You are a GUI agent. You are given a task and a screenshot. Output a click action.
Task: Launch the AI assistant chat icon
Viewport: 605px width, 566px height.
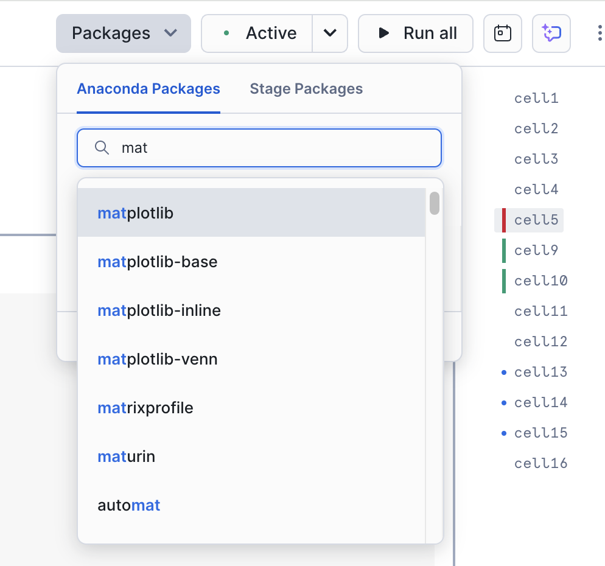click(x=551, y=33)
